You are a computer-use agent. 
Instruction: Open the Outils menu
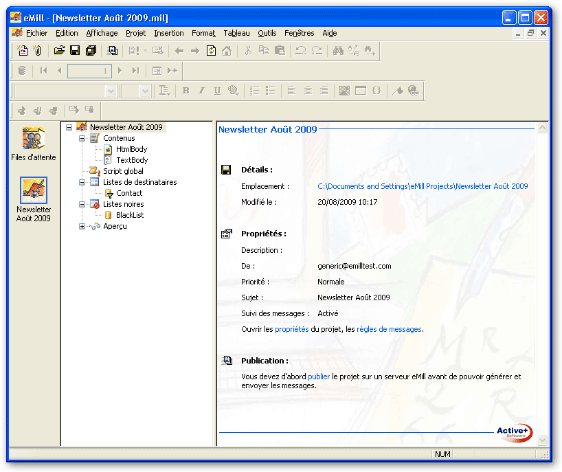coord(267,34)
